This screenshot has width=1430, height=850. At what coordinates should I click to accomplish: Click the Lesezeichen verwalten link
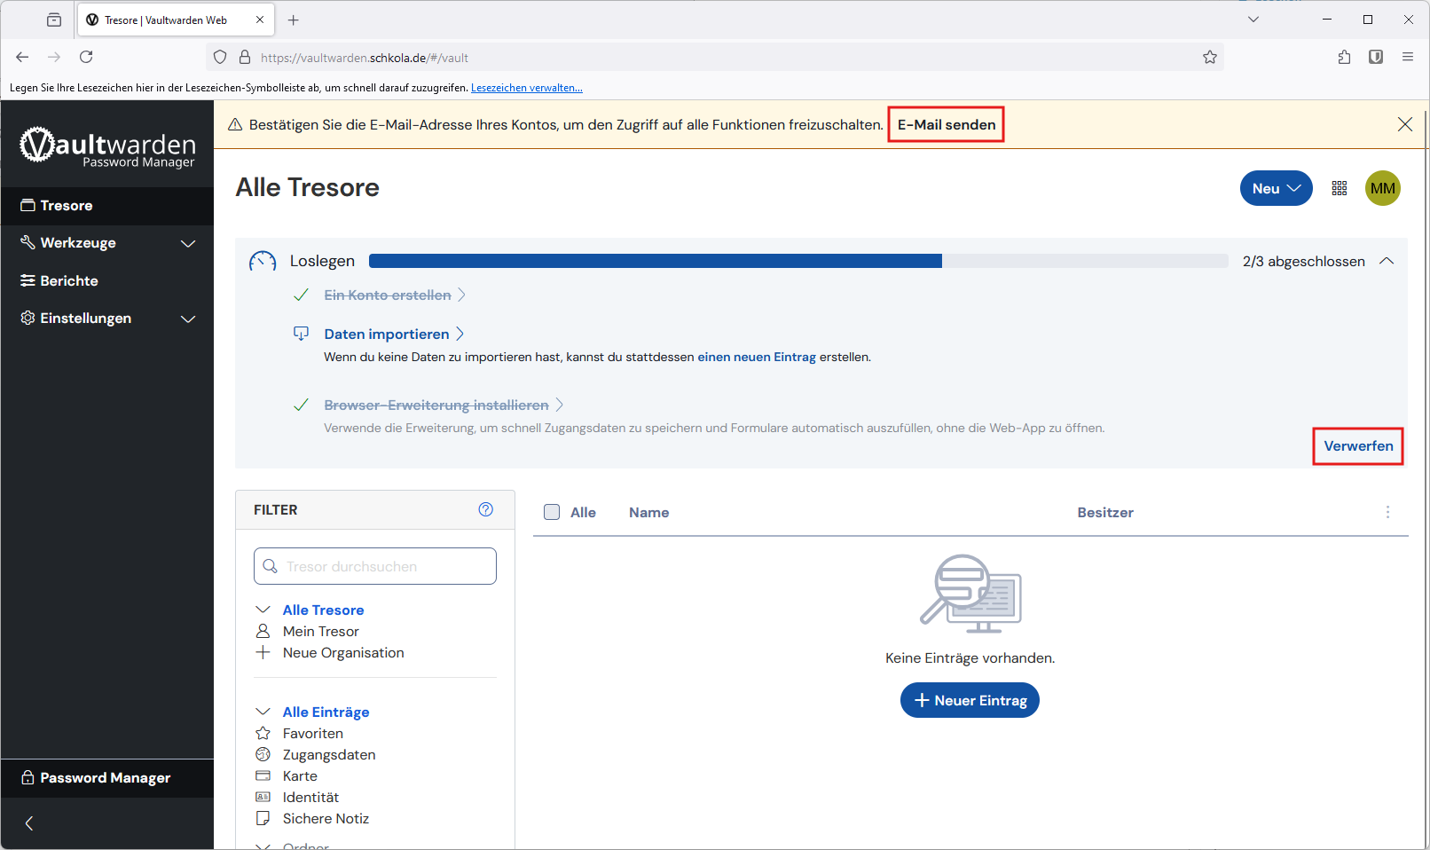(527, 88)
